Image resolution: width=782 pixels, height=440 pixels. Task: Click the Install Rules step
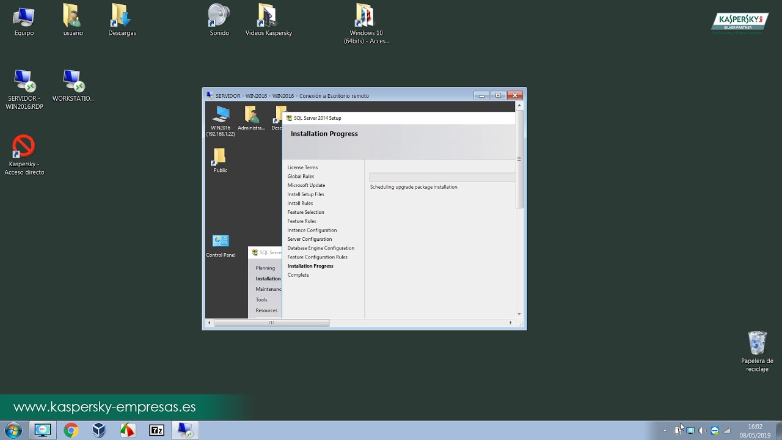pyautogui.click(x=300, y=203)
